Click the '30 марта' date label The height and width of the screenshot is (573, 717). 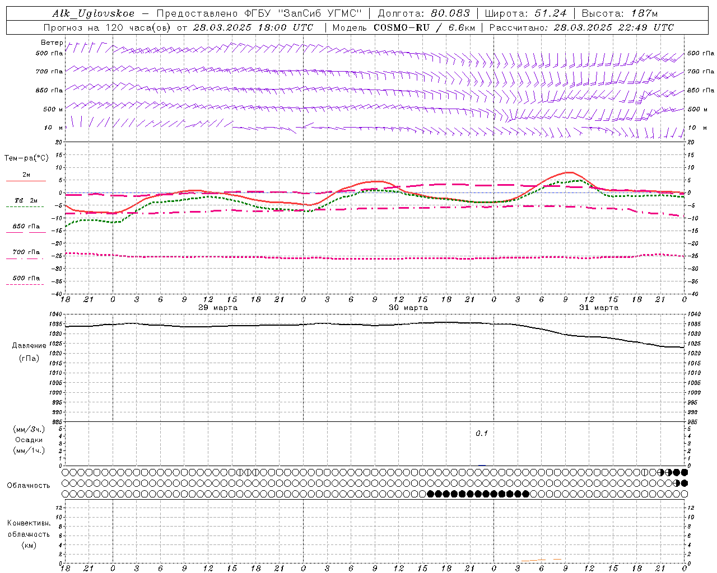click(x=408, y=308)
